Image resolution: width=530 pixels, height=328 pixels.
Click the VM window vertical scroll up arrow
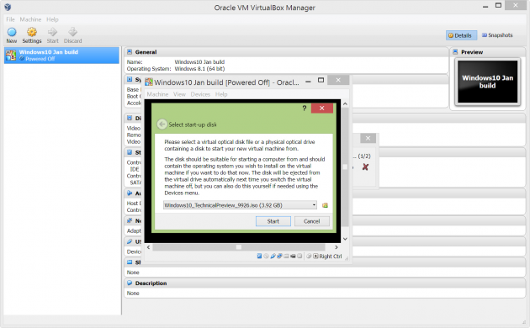345,103
